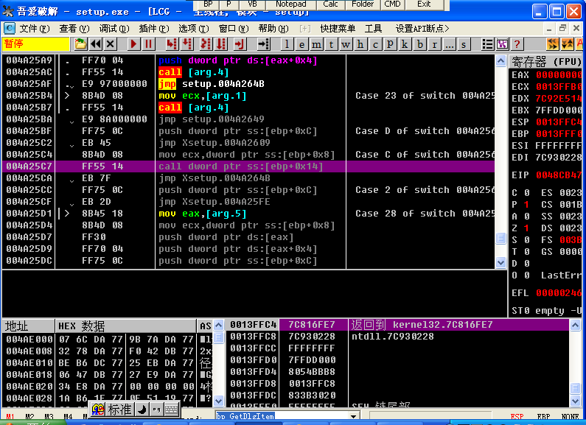586x425 pixels.
Task: Open the 选项(T) menu
Action: (194, 29)
